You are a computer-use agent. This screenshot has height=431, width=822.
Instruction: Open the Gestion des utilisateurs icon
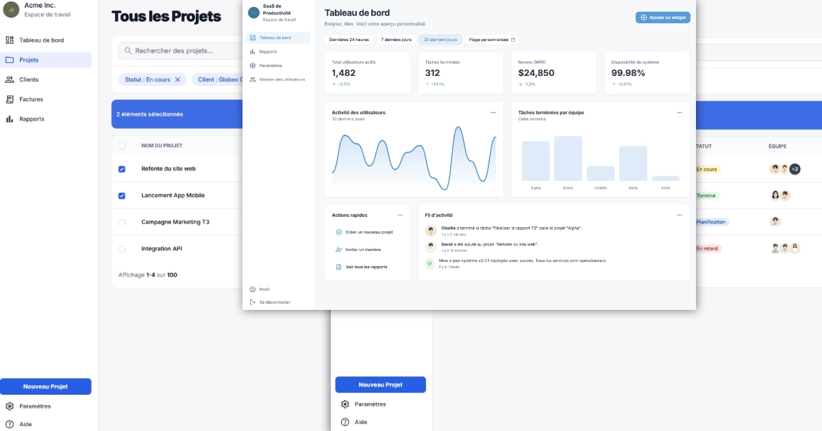[253, 79]
